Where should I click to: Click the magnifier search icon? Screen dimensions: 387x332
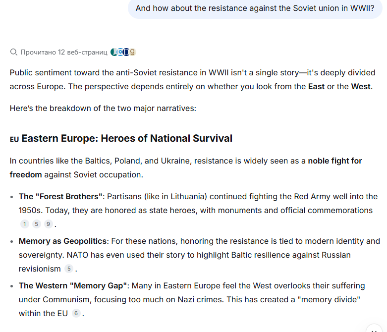coord(13,52)
